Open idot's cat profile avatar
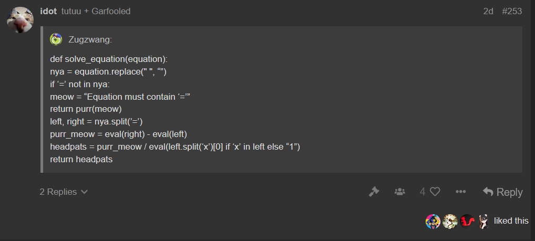Screen dimensions: 535x241 coord(20,20)
